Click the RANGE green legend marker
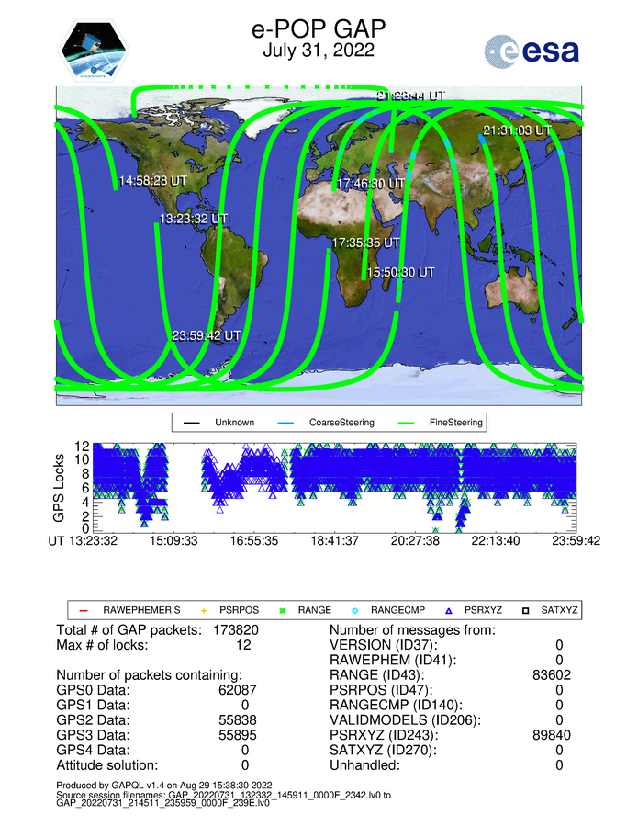The height and width of the screenshot is (826, 638). 284,609
